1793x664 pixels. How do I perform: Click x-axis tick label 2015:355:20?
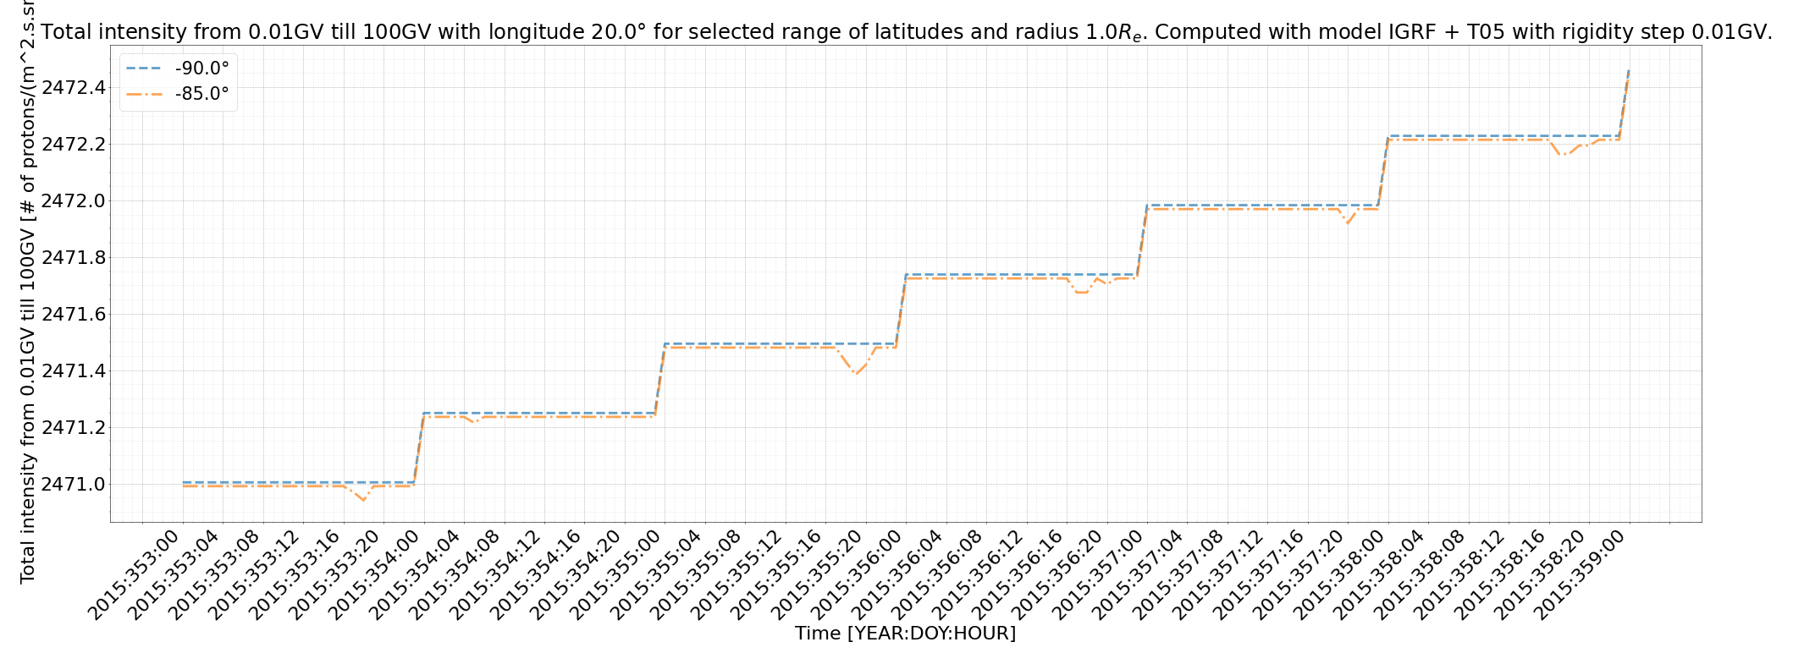click(x=818, y=575)
